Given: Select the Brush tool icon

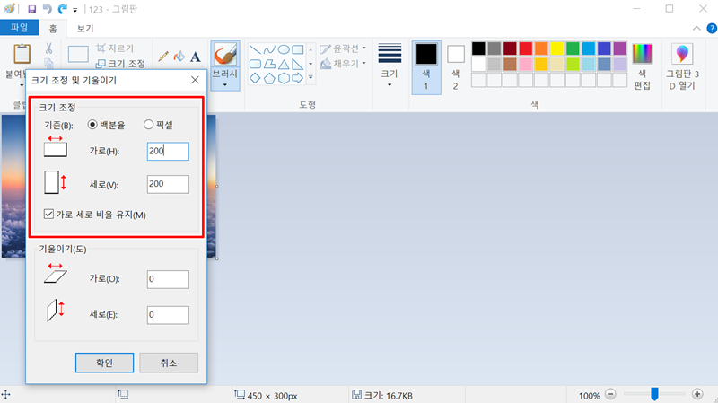Looking at the screenshot, I should tap(225, 55).
